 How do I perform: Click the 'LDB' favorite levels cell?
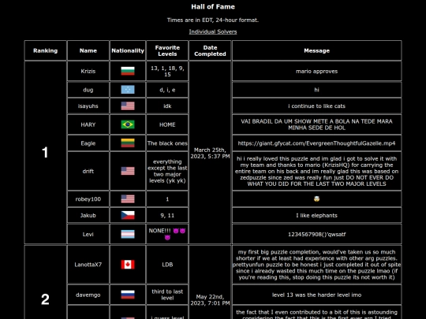pyautogui.click(x=167, y=265)
